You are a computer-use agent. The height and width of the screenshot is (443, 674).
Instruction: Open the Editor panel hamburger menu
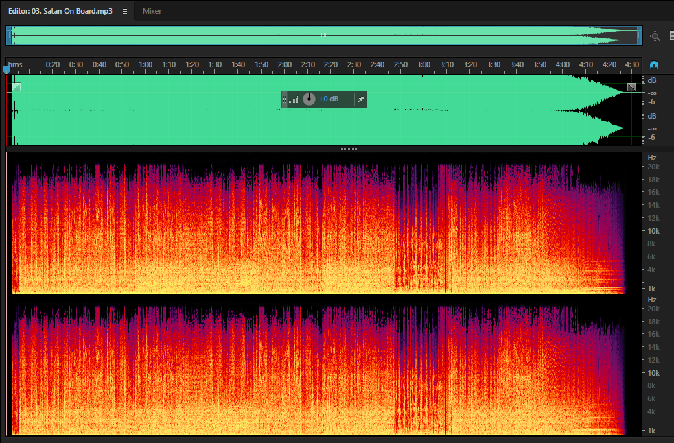(x=125, y=11)
